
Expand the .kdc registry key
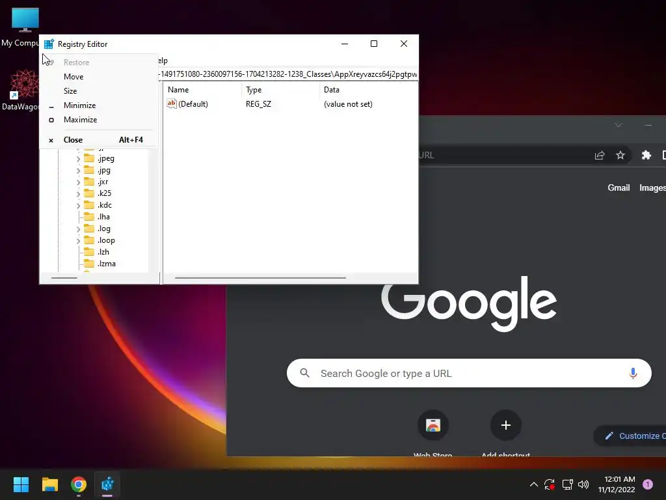click(x=78, y=205)
